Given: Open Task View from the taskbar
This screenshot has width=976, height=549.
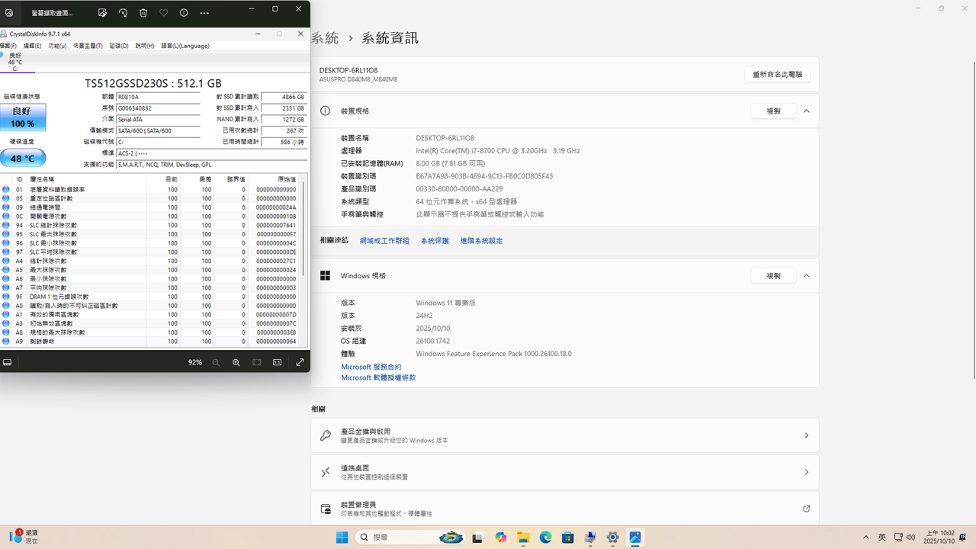Looking at the screenshot, I should point(478,538).
